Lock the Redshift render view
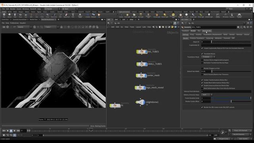Screen dimensions: 254x143 [62, 27]
